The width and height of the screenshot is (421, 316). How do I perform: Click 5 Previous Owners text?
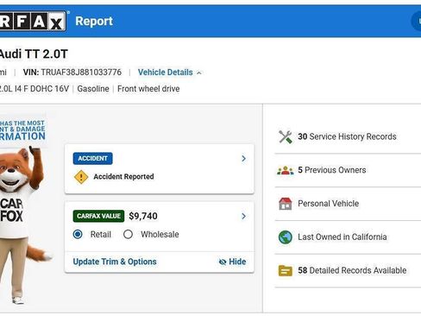[x=332, y=170]
